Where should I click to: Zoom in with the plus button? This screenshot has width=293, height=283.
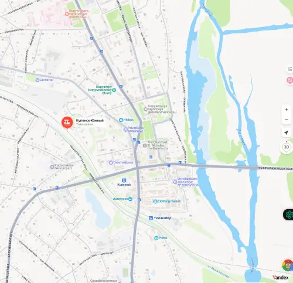pos(287,110)
